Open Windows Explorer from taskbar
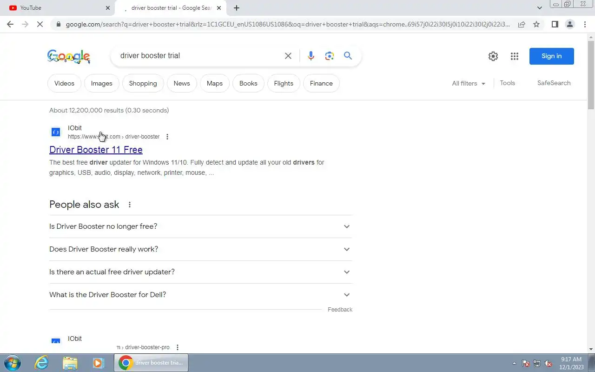 [70, 363]
